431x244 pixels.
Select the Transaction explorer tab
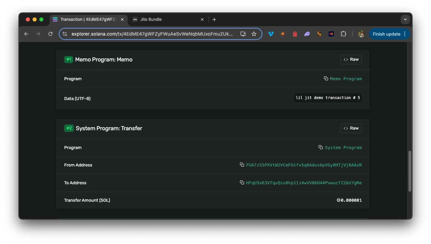pyautogui.click(x=88, y=19)
